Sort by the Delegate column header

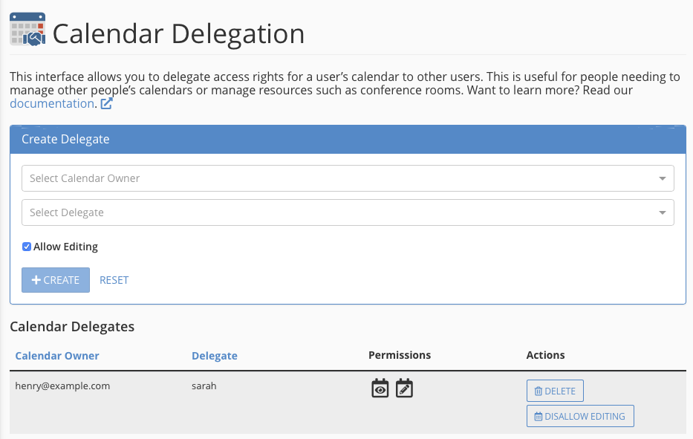(215, 356)
